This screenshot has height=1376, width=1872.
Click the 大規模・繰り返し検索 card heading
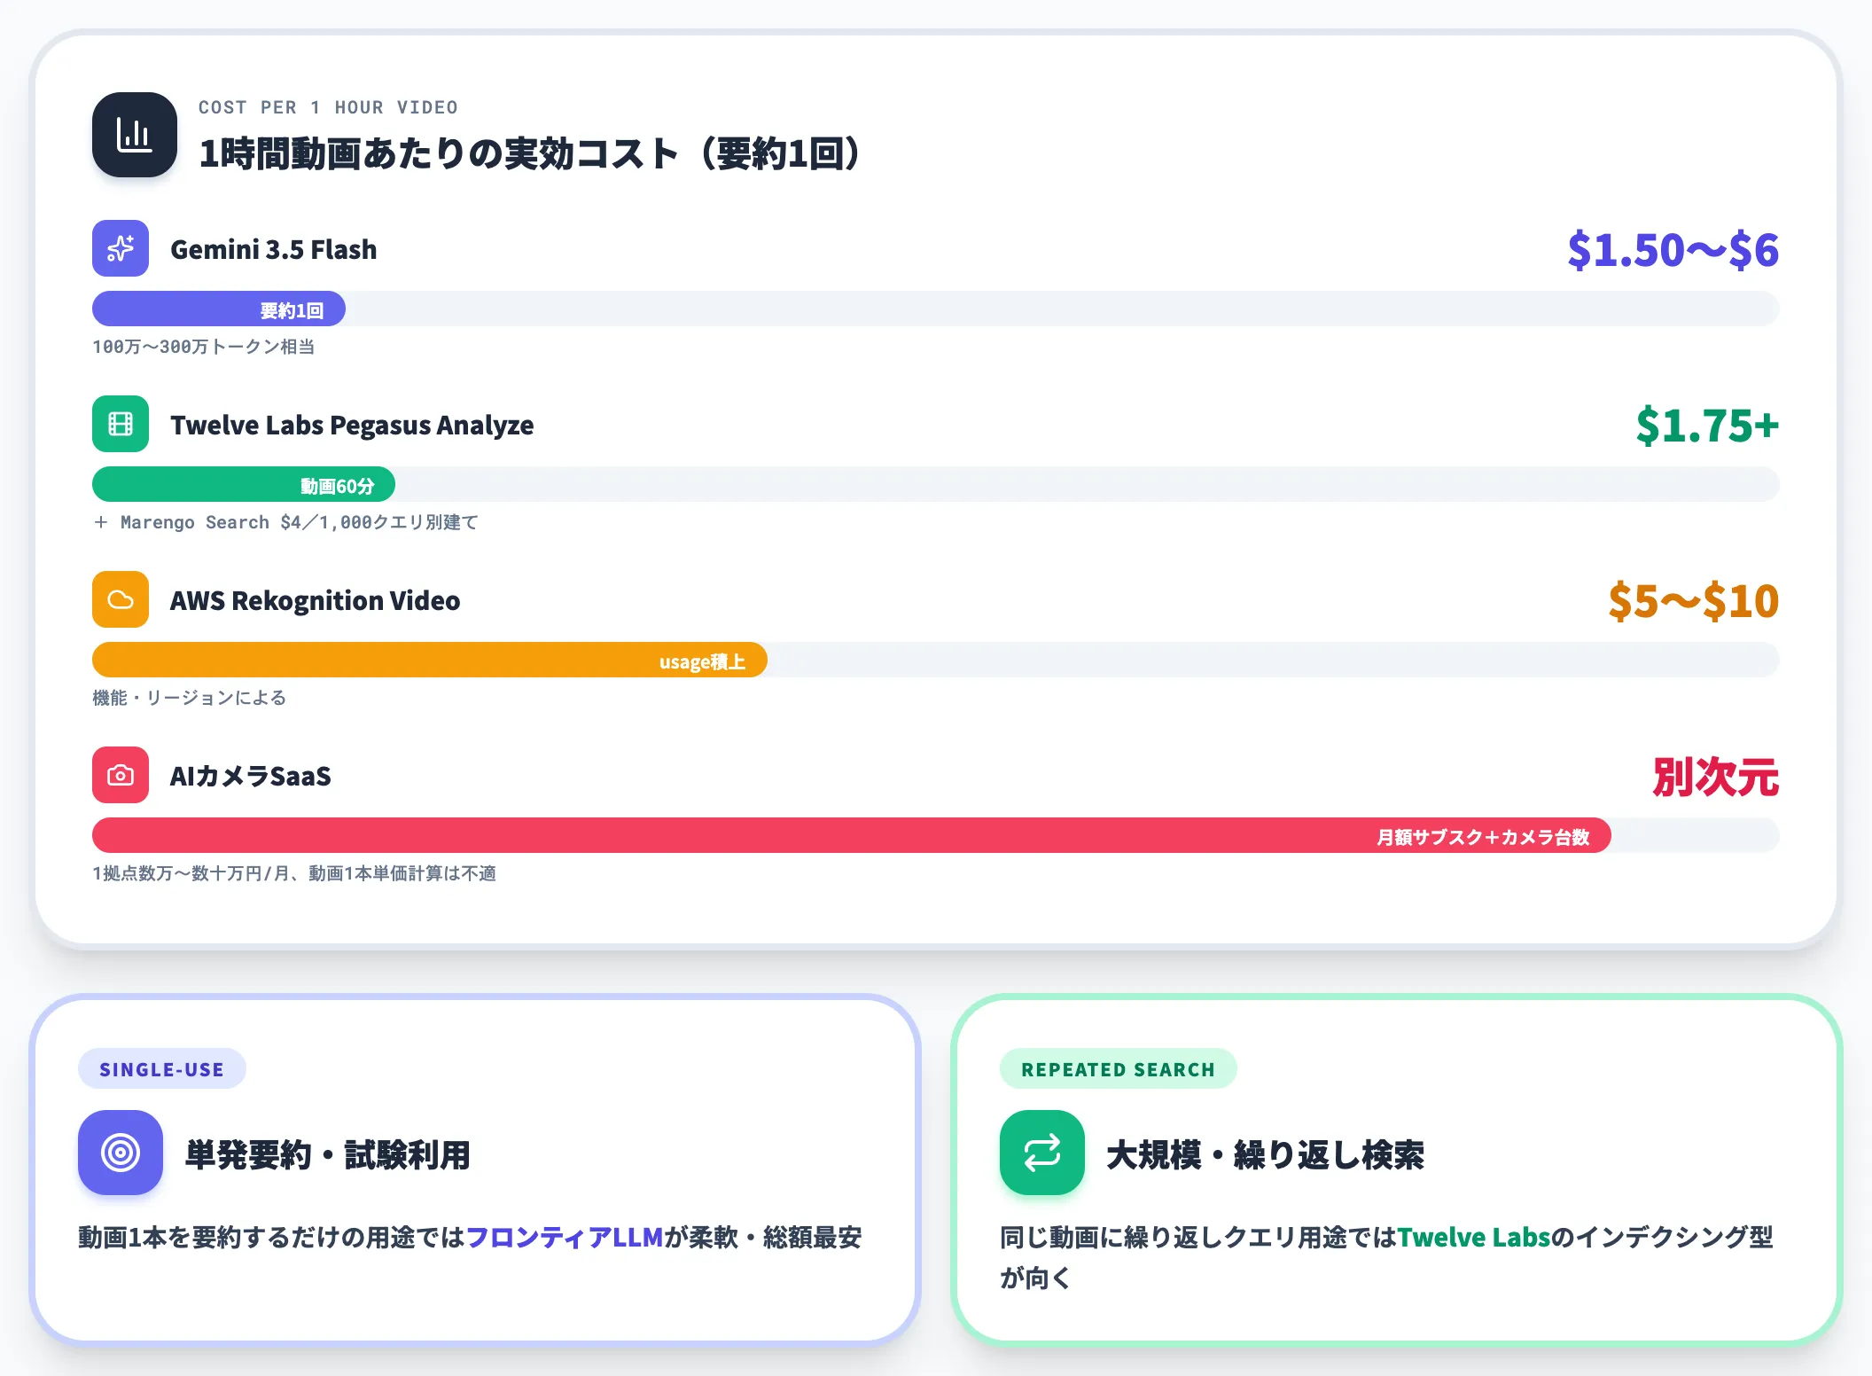coord(1266,1154)
